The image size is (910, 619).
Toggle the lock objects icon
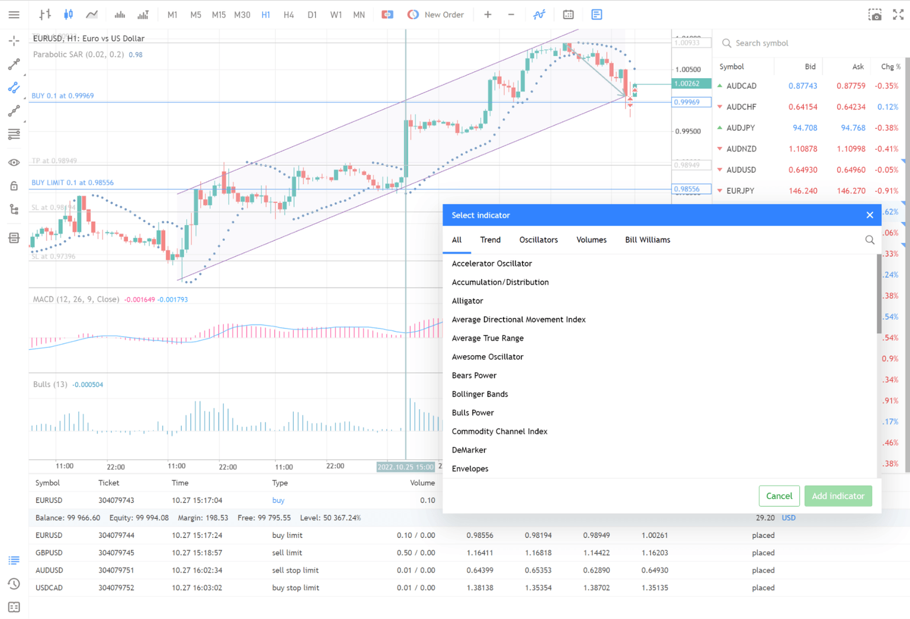point(14,186)
